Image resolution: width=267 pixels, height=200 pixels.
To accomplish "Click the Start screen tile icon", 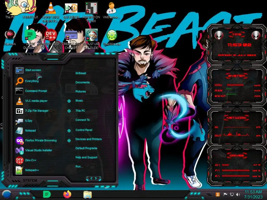I will (19, 70).
